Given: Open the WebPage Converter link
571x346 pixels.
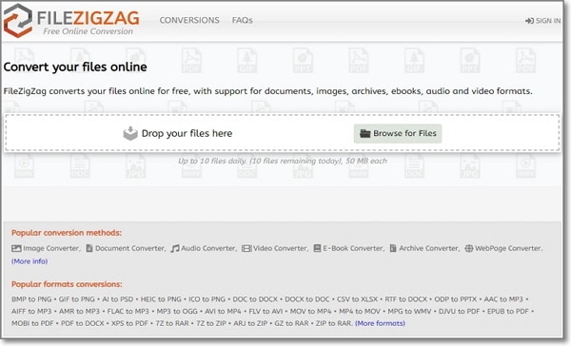Looking at the screenshot, I should pyautogui.click(x=508, y=248).
